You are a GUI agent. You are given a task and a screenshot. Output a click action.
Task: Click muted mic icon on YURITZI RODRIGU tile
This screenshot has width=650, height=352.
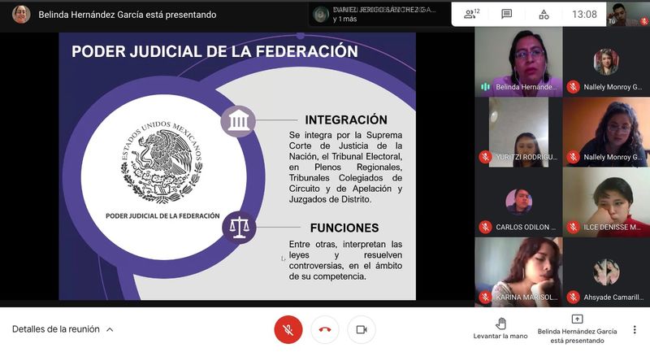click(485, 157)
